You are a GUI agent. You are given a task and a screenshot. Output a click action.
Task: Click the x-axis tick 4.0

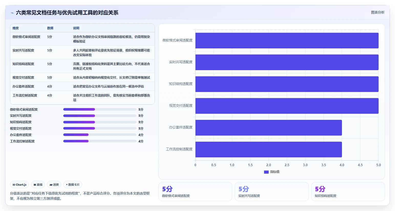(x=342, y=165)
